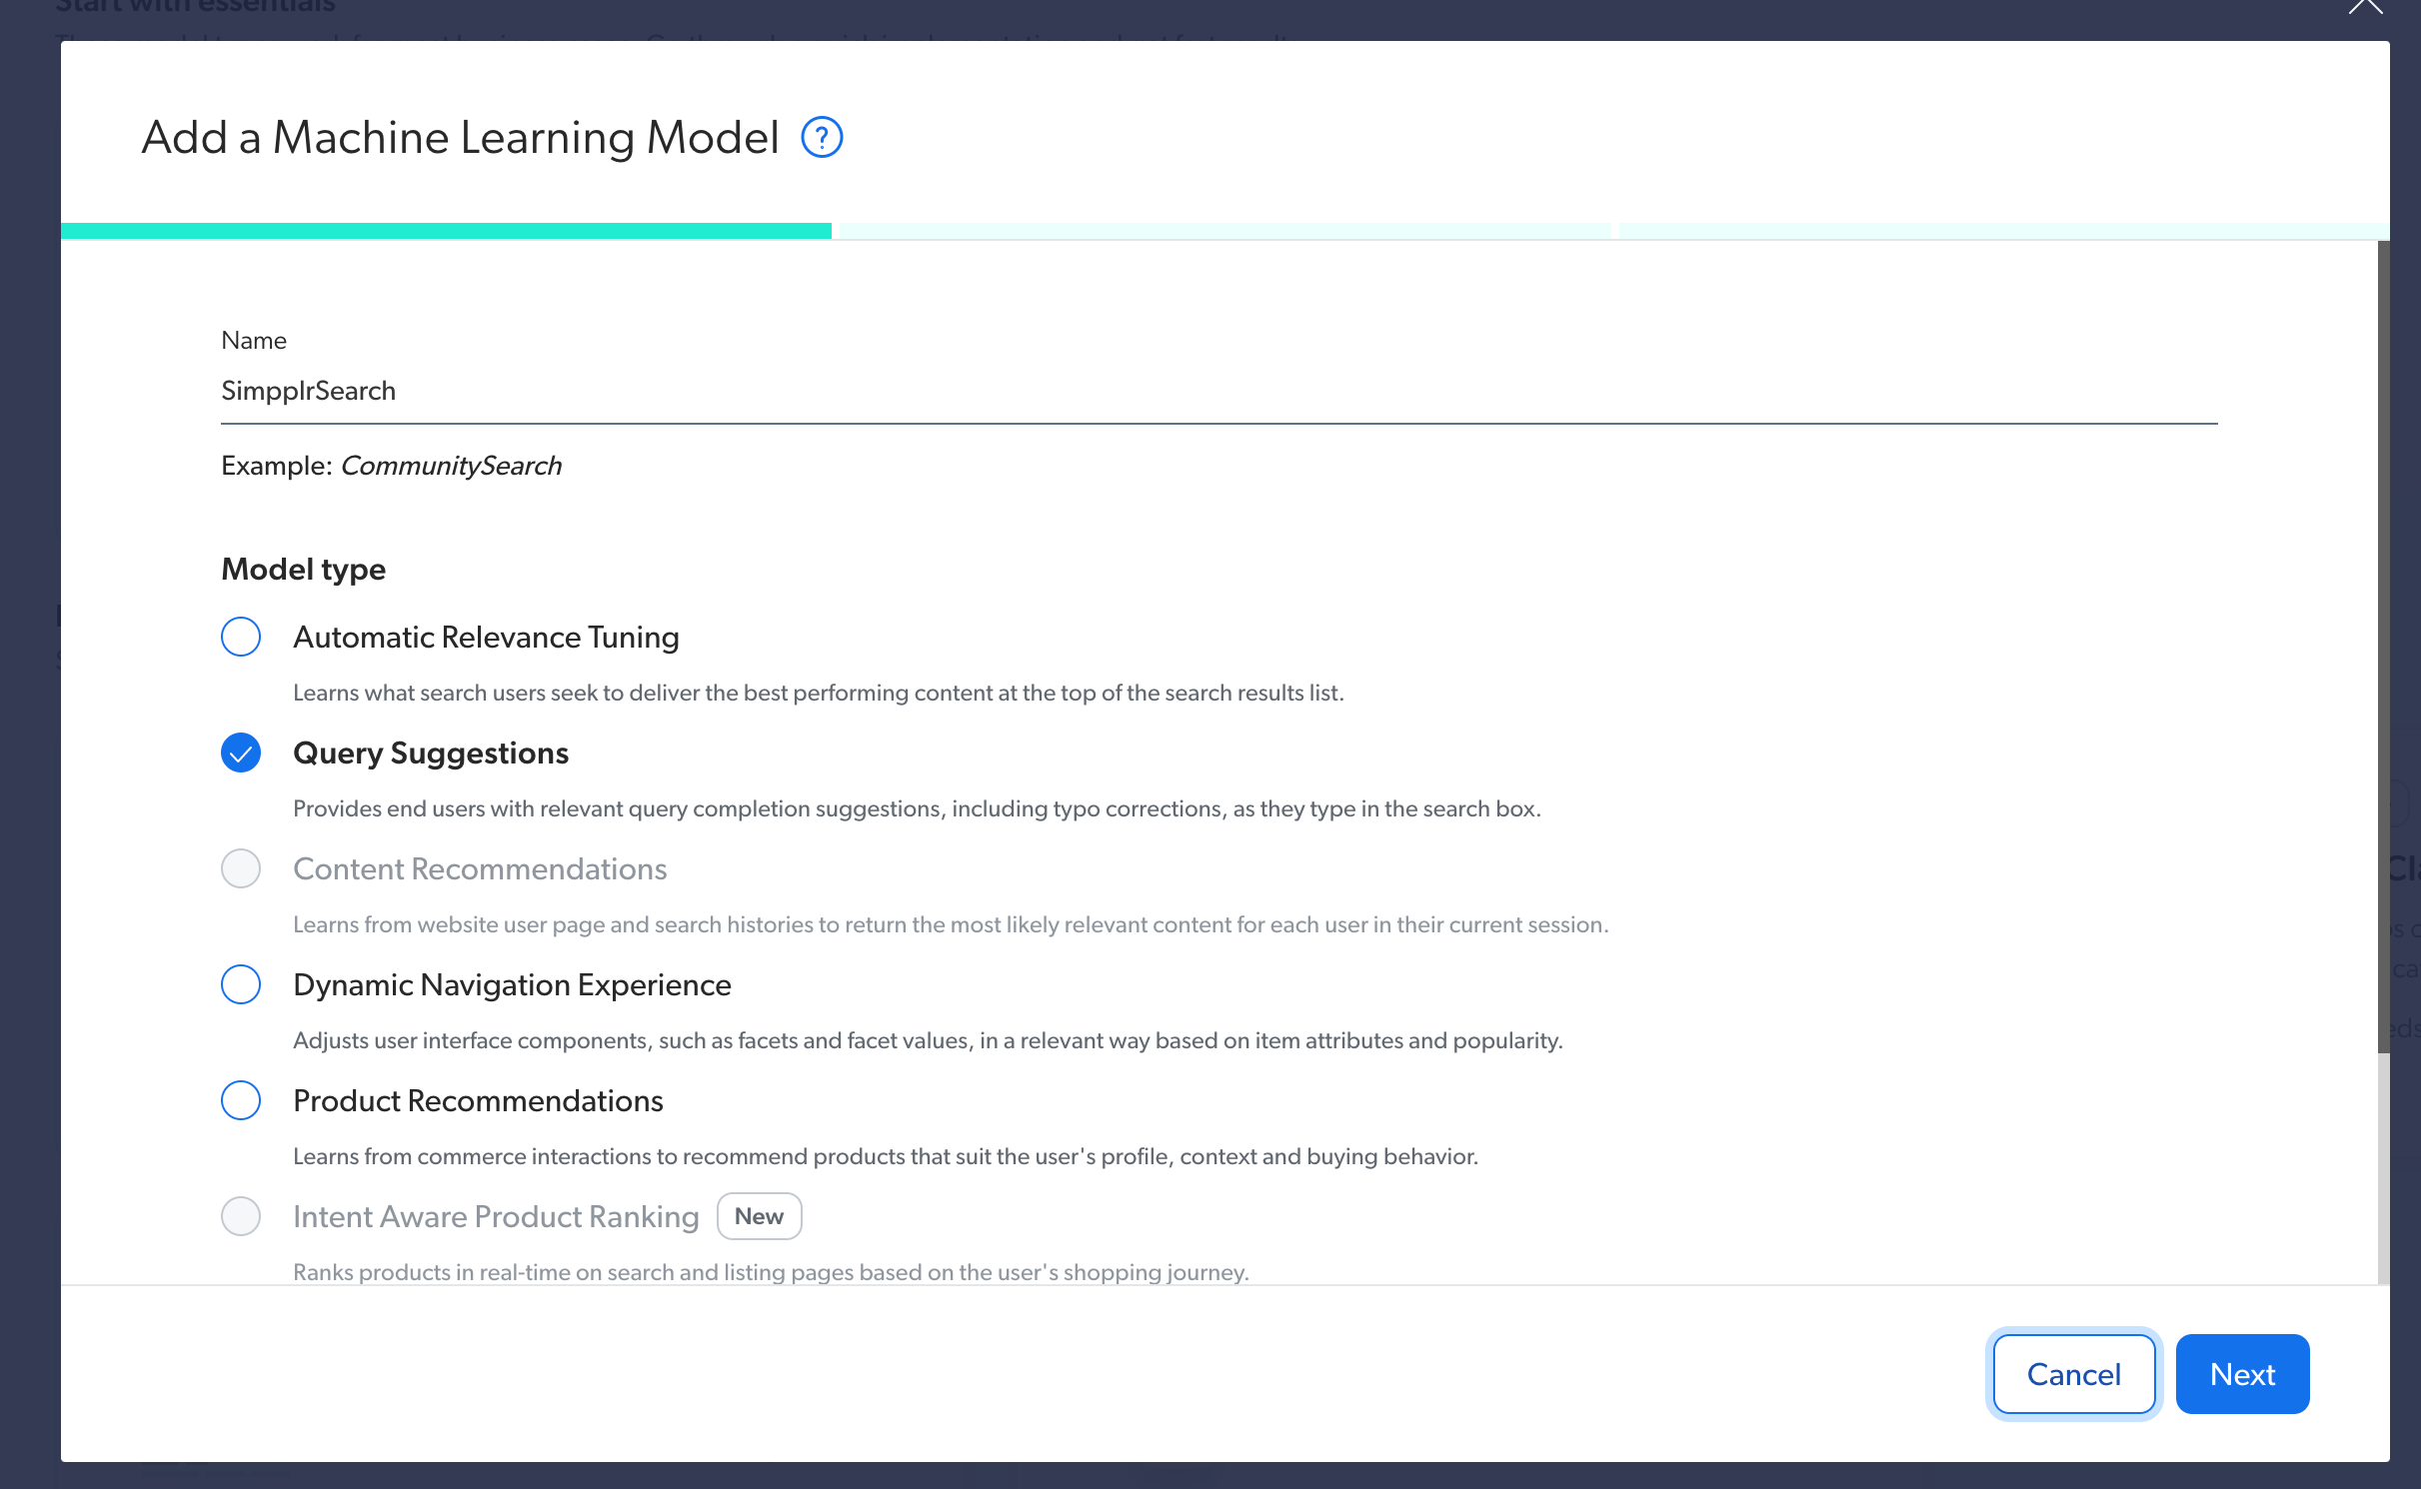Click the Add a Machine Learning Model title
The width and height of the screenshot is (2421, 1489).
[460, 137]
